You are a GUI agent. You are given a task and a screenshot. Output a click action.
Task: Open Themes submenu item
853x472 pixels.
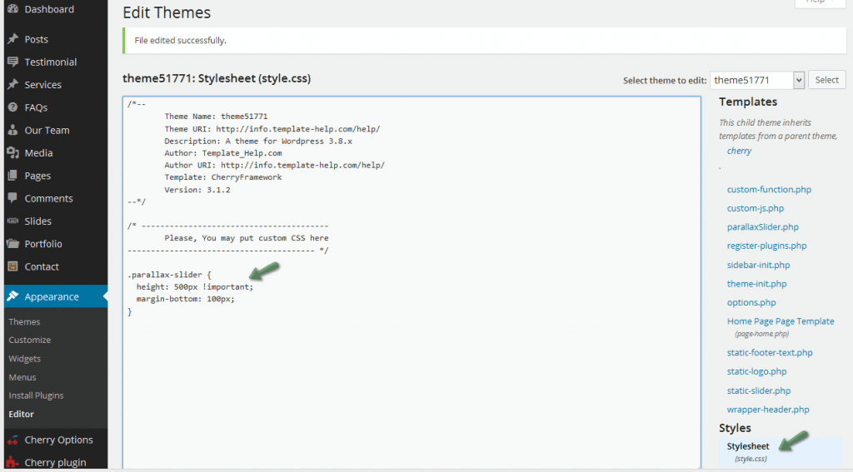24,322
